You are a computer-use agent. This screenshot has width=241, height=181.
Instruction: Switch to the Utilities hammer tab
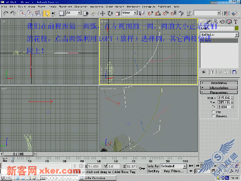pyautogui.click(x=236, y=22)
